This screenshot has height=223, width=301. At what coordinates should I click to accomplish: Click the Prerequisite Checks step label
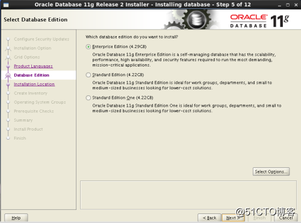coord(34,111)
